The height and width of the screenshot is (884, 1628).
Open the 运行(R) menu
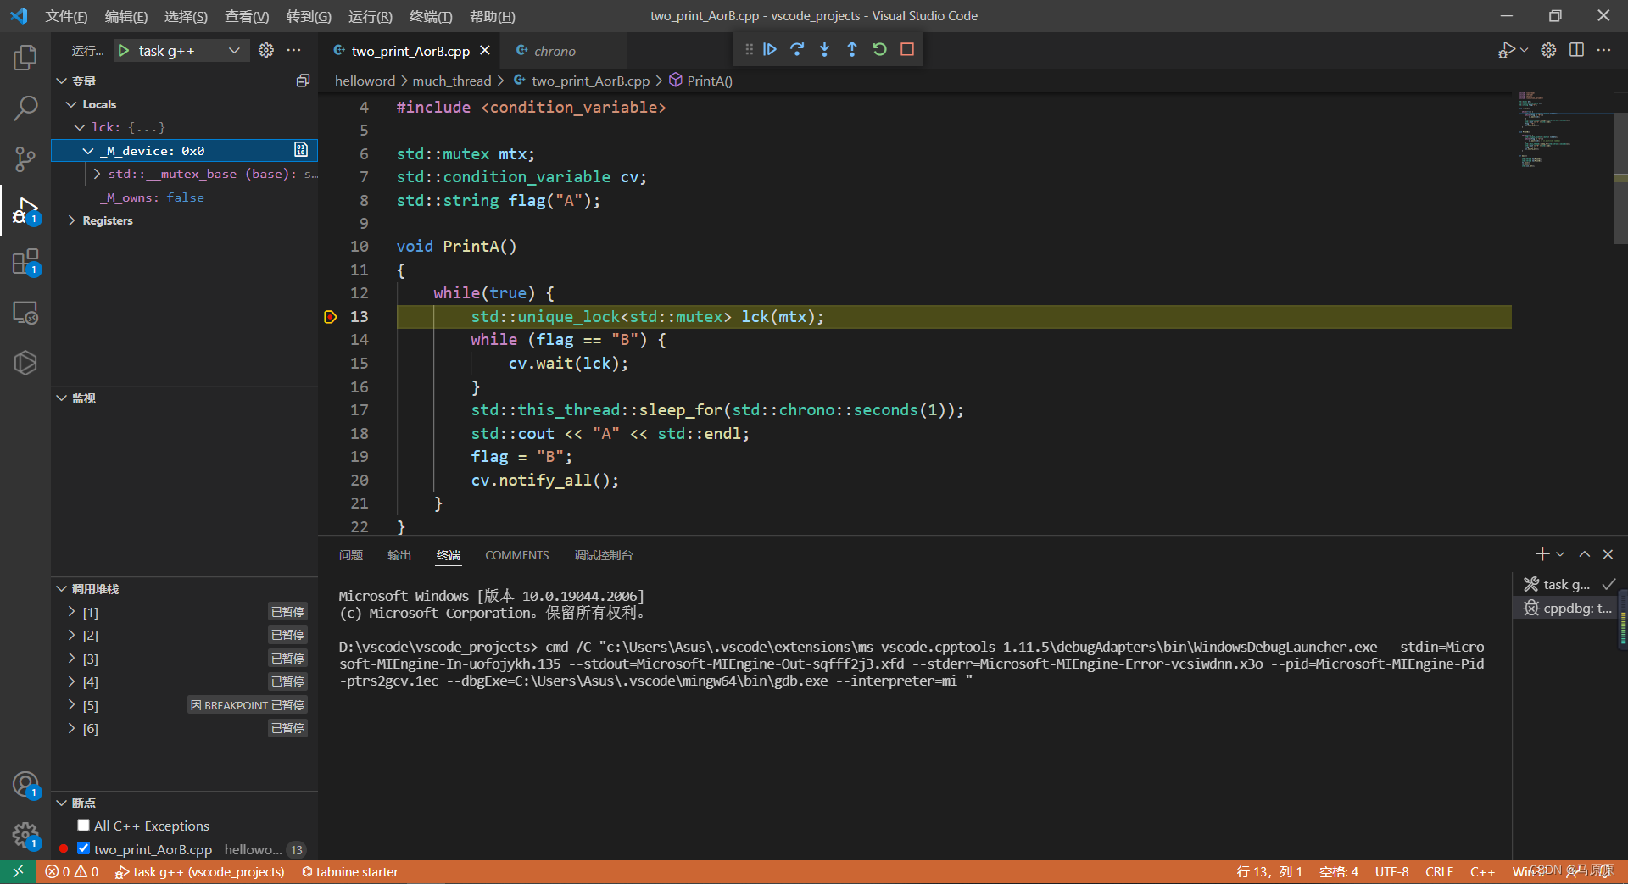(x=370, y=16)
